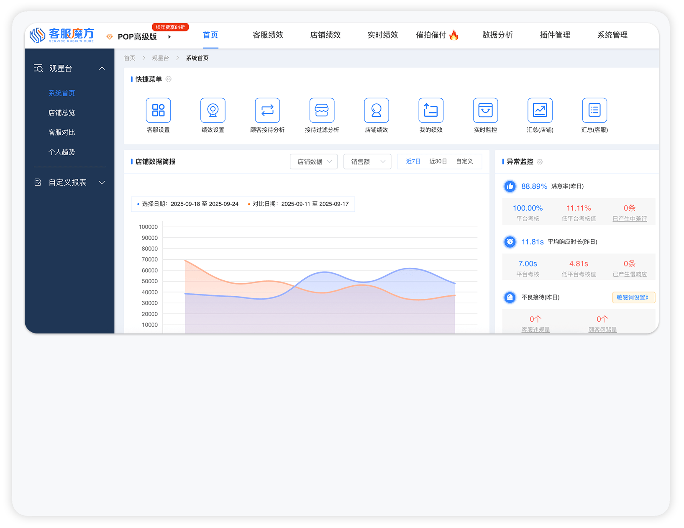
Task: Click the 汇总(客服) list icon
Action: click(x=594, y=110)
